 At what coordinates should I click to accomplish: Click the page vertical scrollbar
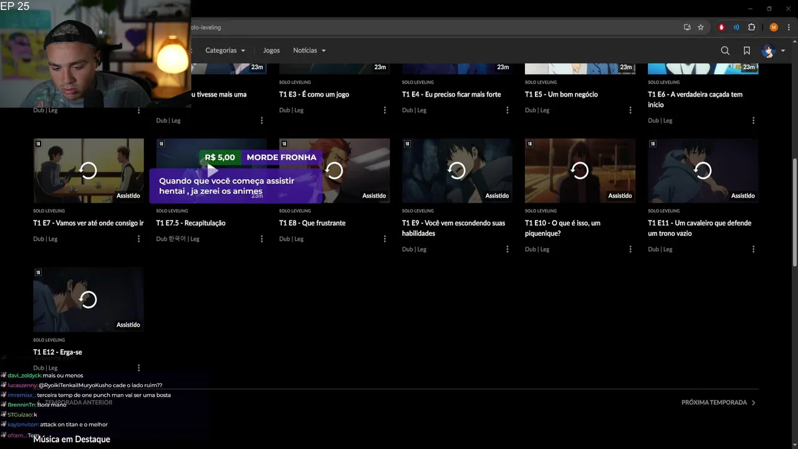pos(794,212)
